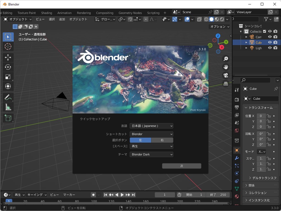This screenshot has width=281, height=211.
Task: Open the ビュー menu in the 3D viewport
Action: pos(40,19)
